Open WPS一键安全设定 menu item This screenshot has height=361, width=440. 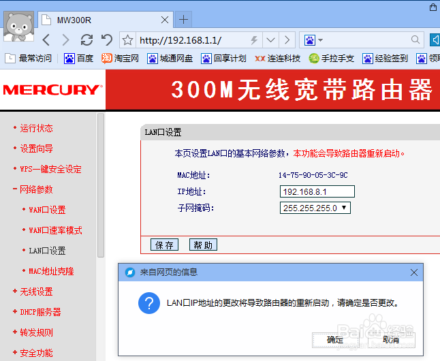50,169
